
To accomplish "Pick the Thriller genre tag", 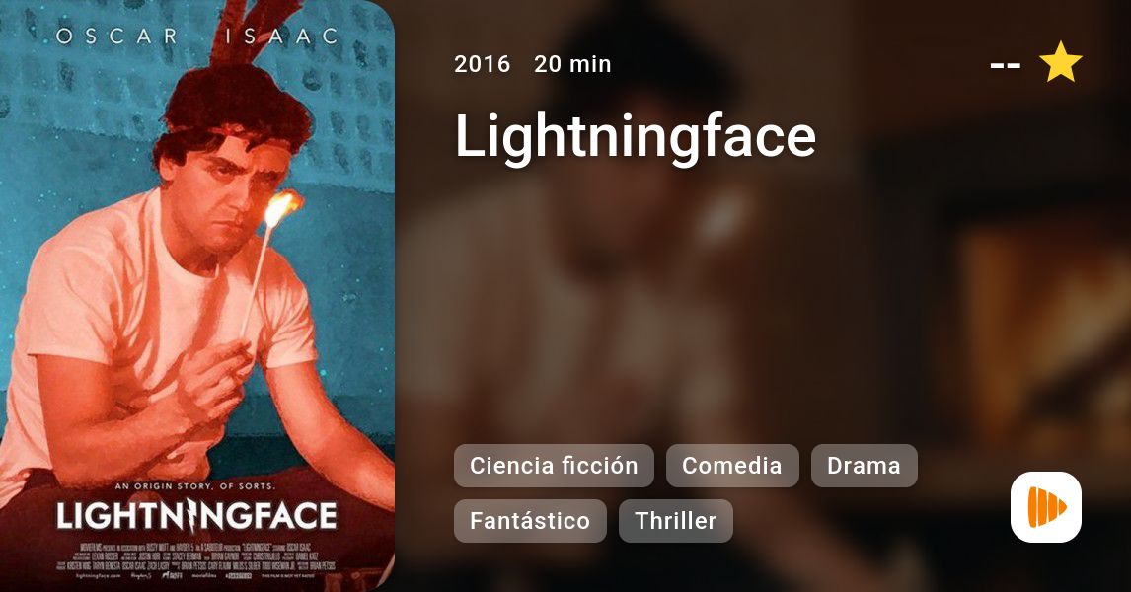I will (x=676, y=521).
